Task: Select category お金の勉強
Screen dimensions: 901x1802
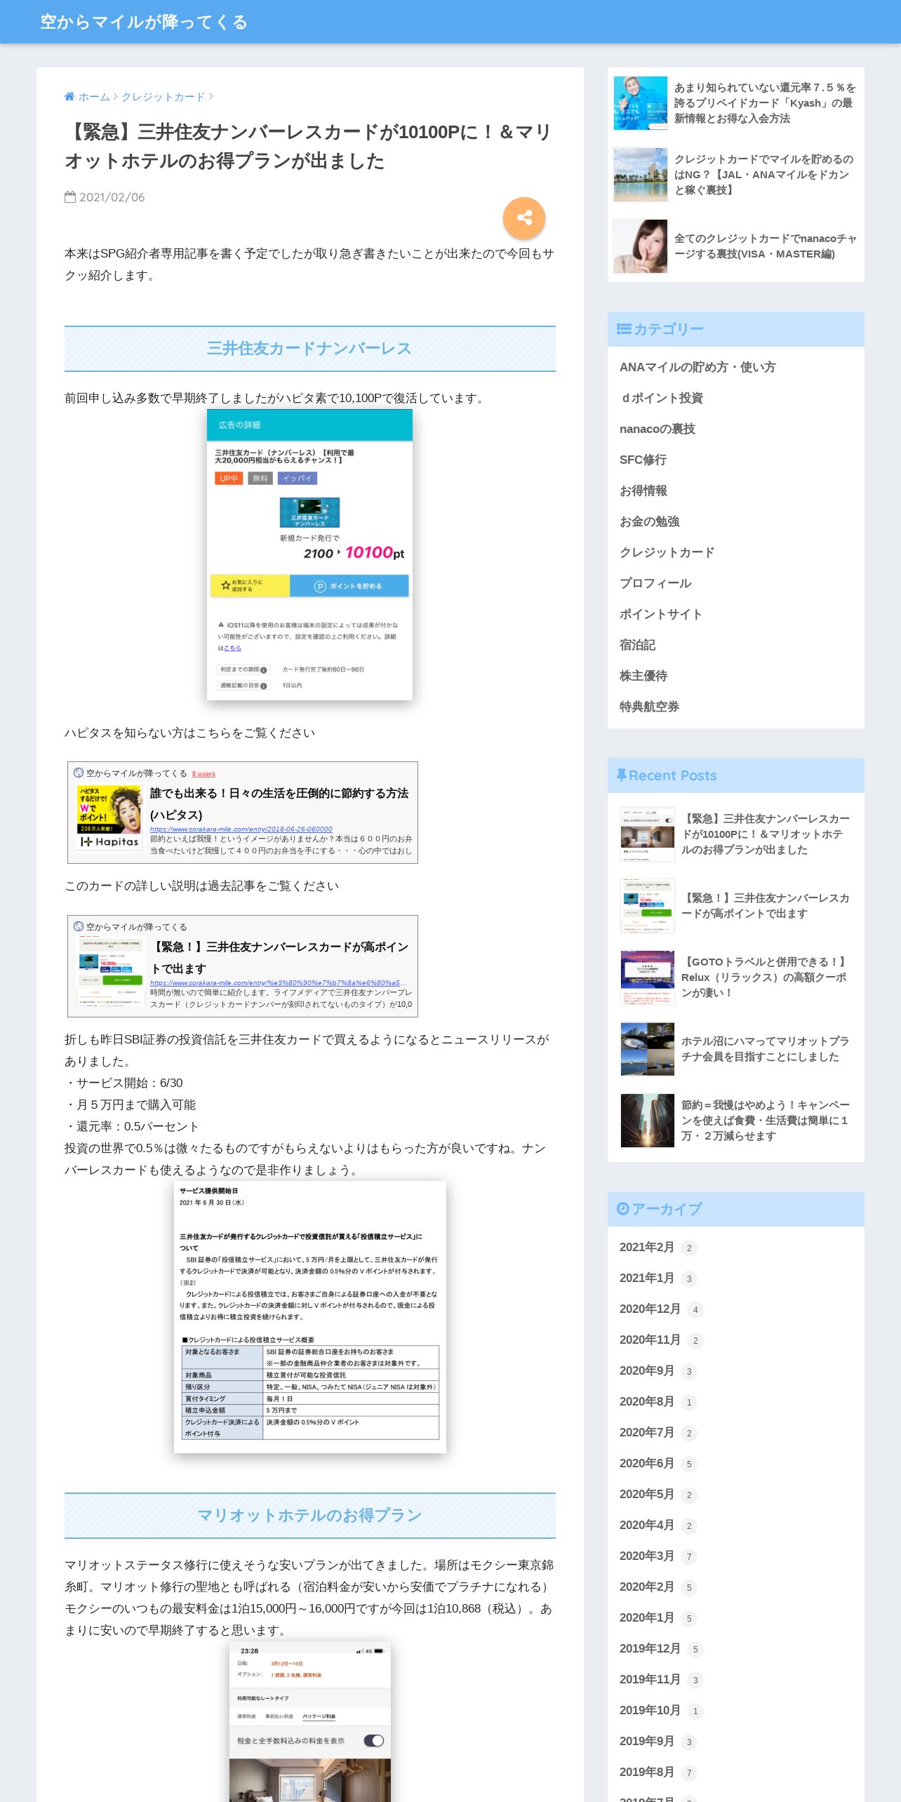Action: [x=650, y=521]
